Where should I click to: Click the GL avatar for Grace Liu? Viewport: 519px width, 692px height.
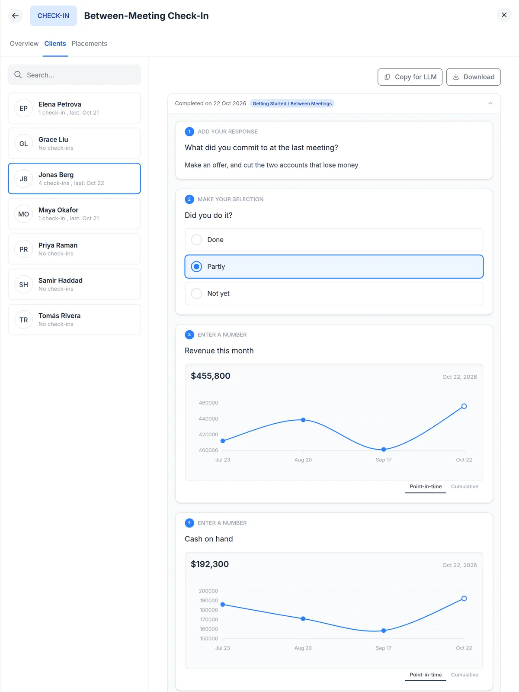(24, 144)
